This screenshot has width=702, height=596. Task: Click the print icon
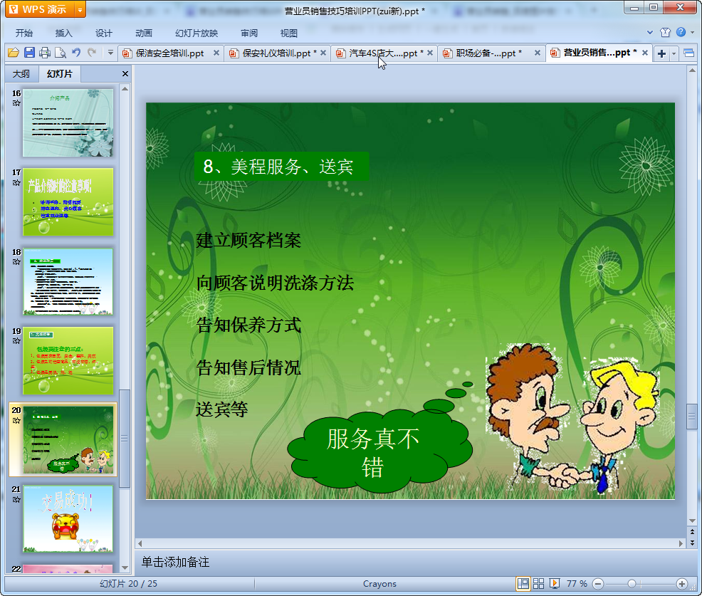(x=45, y=53)
